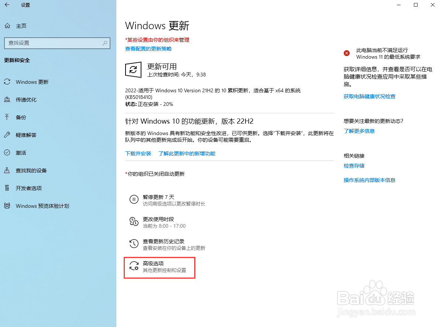Click the 激活 checkmark circle icon
The height and width of the screenshot is (327, 439).
pyautogui.click(x=7, y=152)
